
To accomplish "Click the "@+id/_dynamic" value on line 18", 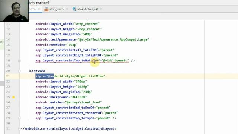I will [115, 60].
